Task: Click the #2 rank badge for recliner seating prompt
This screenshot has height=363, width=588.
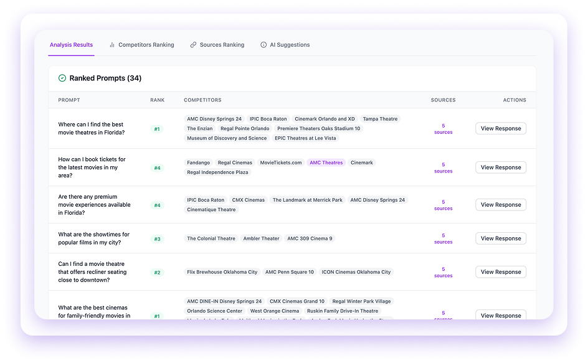Action: tap(157, 273)
